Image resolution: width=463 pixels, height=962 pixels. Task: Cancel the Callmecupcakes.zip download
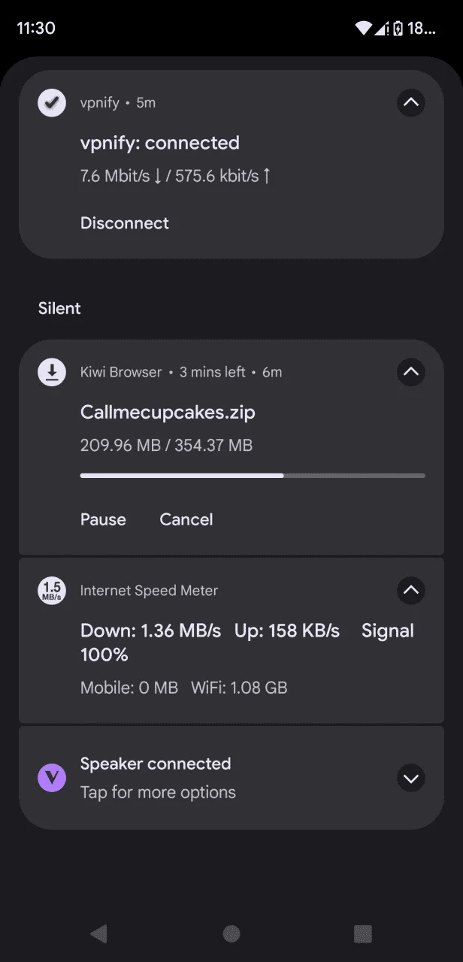click(186, 520)
